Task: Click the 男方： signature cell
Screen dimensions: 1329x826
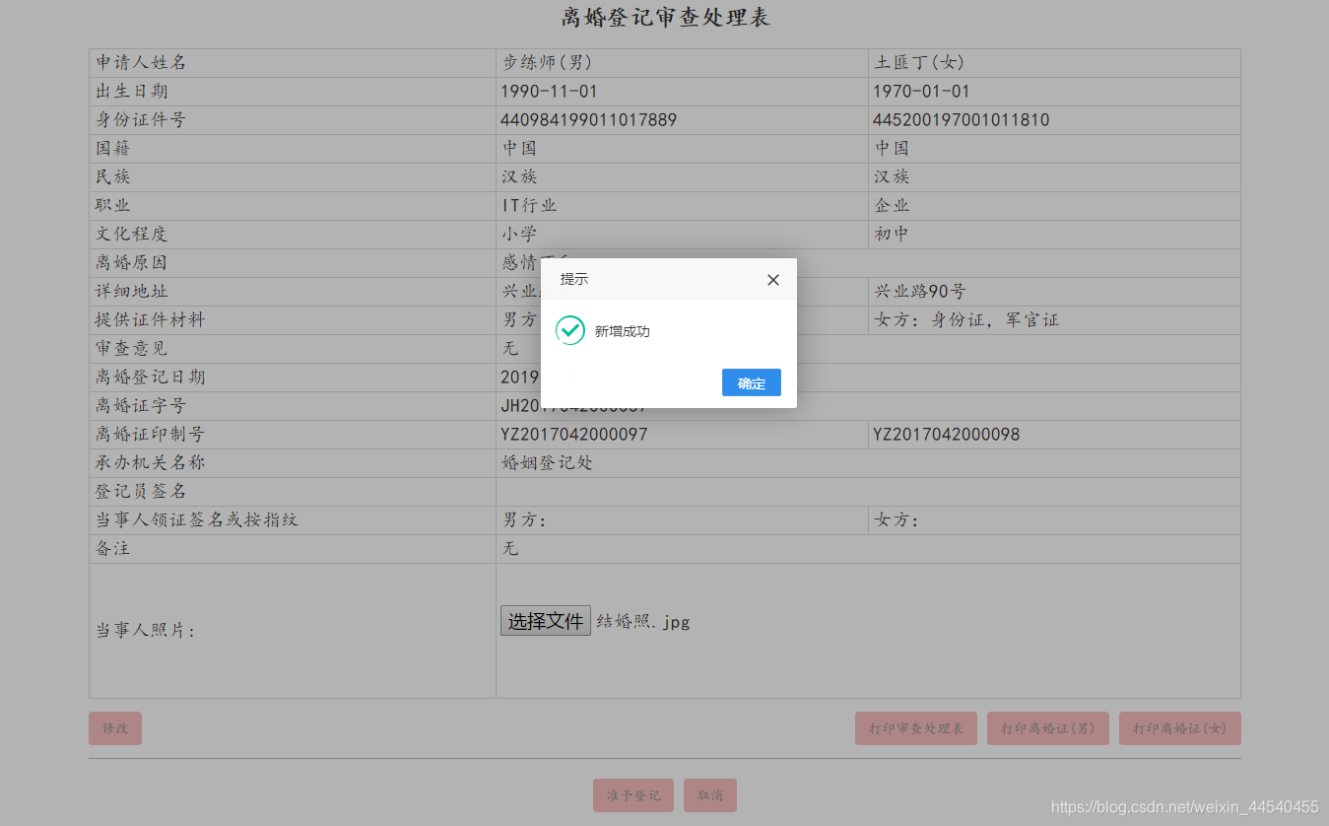Action: click(682, 519)
